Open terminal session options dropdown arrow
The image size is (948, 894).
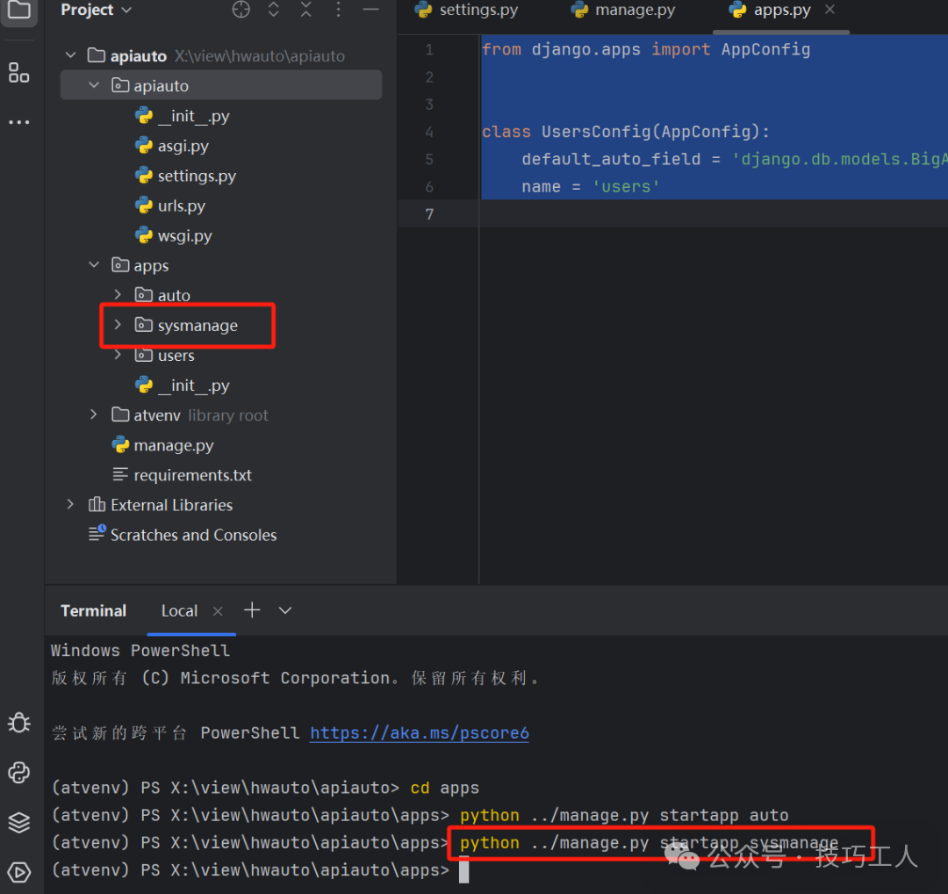click(x=285, y=610)
